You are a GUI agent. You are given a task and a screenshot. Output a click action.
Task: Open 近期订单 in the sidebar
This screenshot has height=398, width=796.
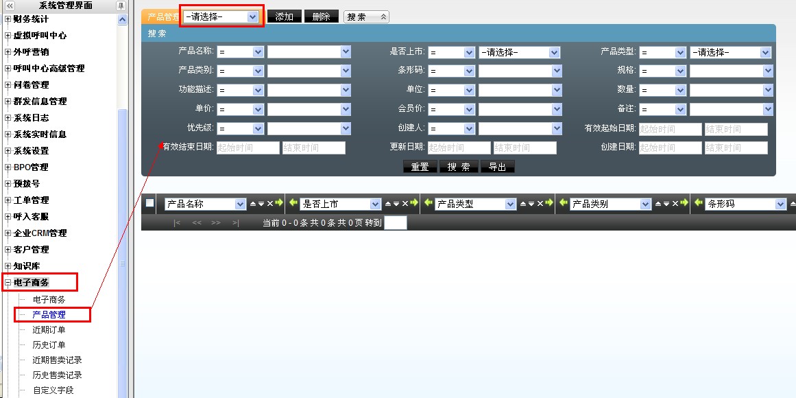[49, 330]
